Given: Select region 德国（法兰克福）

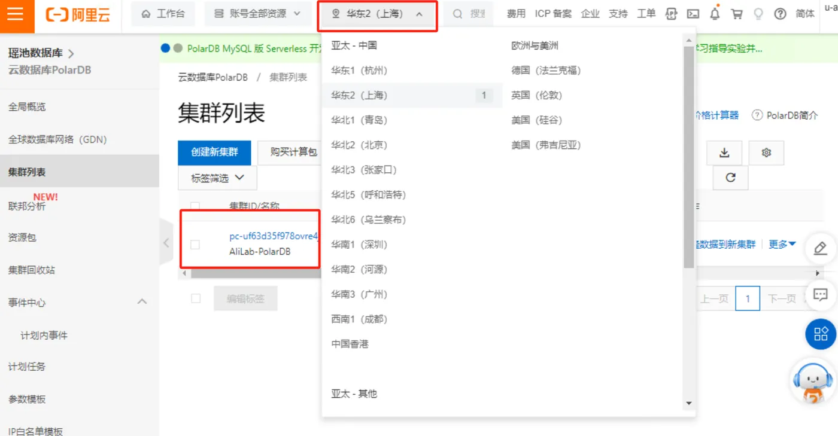Looking at the screenshot, I should 546,71.
